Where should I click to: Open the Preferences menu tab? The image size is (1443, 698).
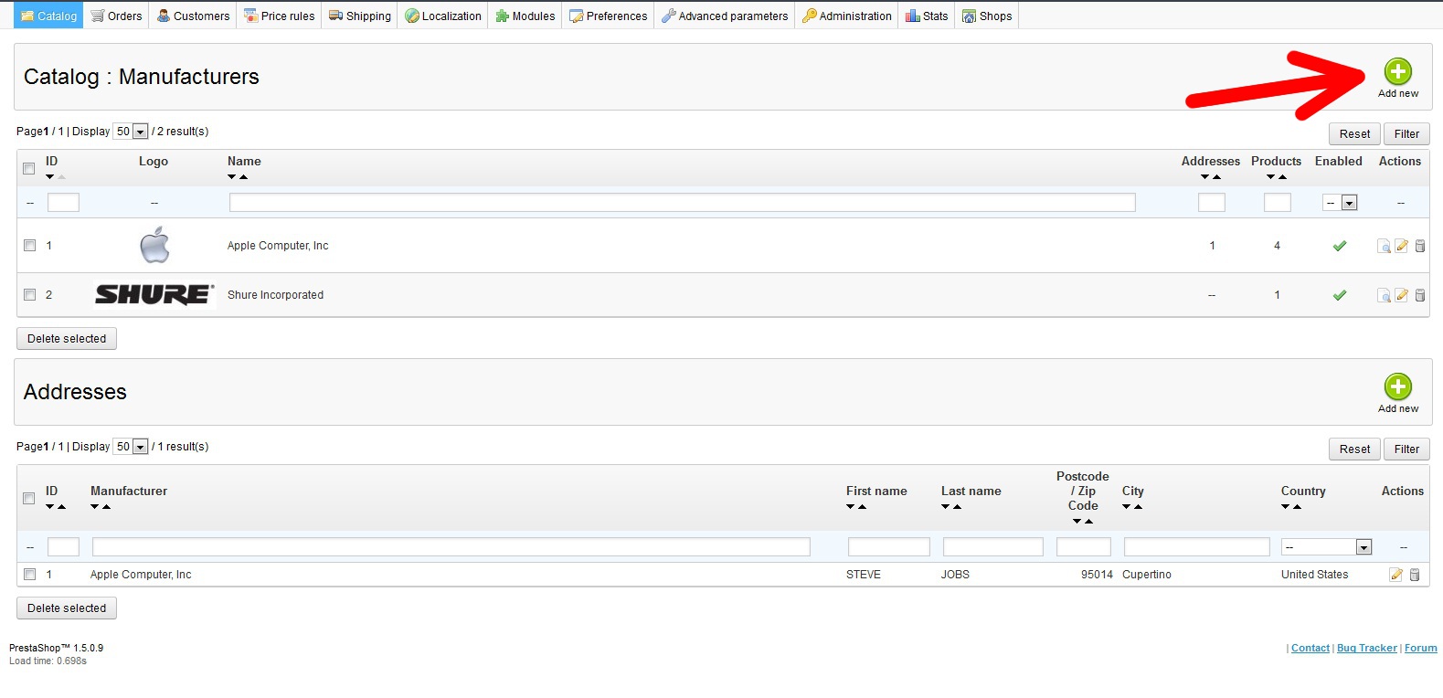point(609,16)
